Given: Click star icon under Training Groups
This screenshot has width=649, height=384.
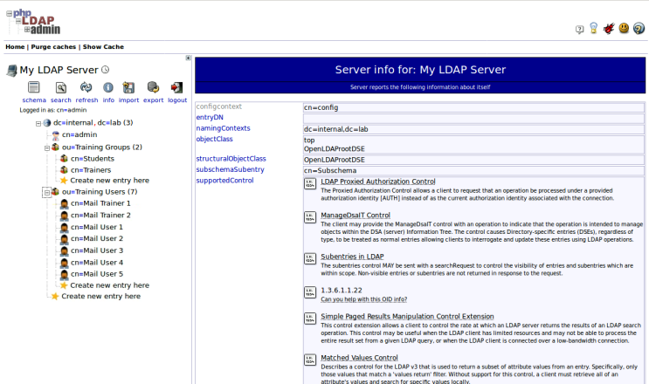Looking at the screenshot, I should point(64,181).
